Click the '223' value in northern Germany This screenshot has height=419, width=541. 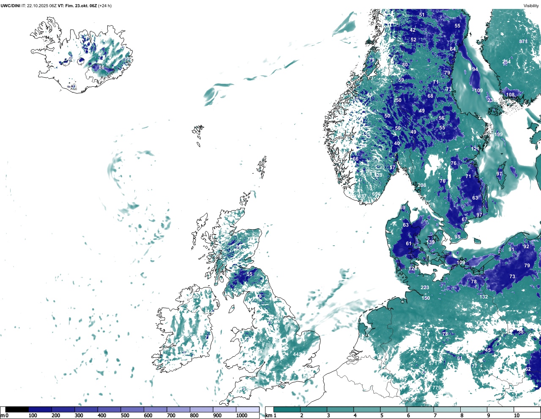point(425,288)
